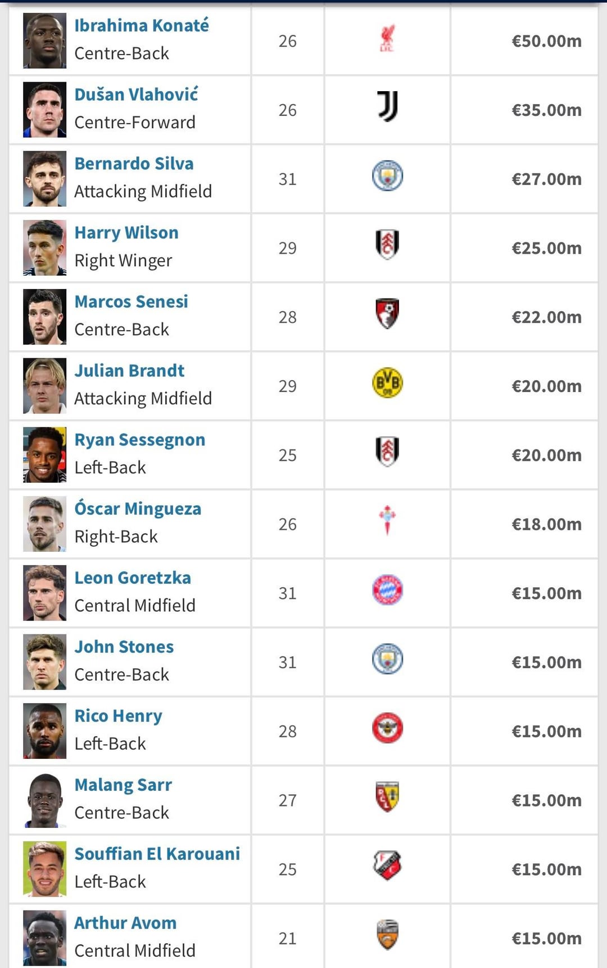Click the Dušan Vlahović name link
This screenshot has height=968, width=607.
pos(136,94)
